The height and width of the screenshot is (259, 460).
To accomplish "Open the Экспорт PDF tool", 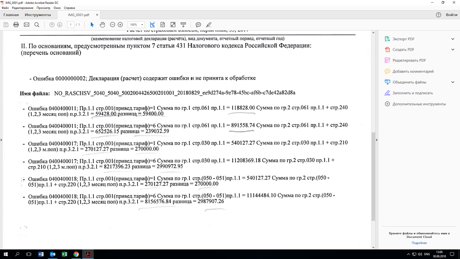I will pyautogui.click(x=403, y=39).
